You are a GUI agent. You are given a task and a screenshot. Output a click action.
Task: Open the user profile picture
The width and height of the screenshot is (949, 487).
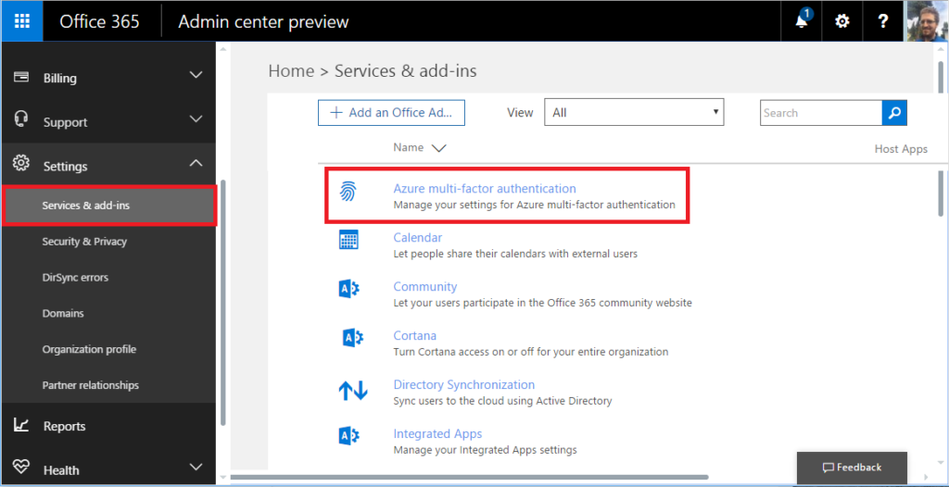[x=925, y=21]
